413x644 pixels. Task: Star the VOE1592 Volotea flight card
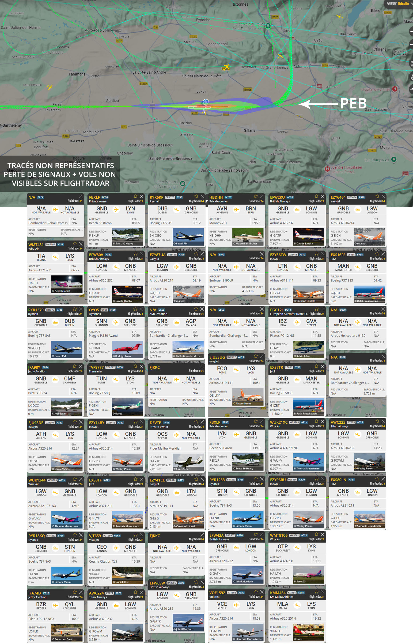point(256,592)
